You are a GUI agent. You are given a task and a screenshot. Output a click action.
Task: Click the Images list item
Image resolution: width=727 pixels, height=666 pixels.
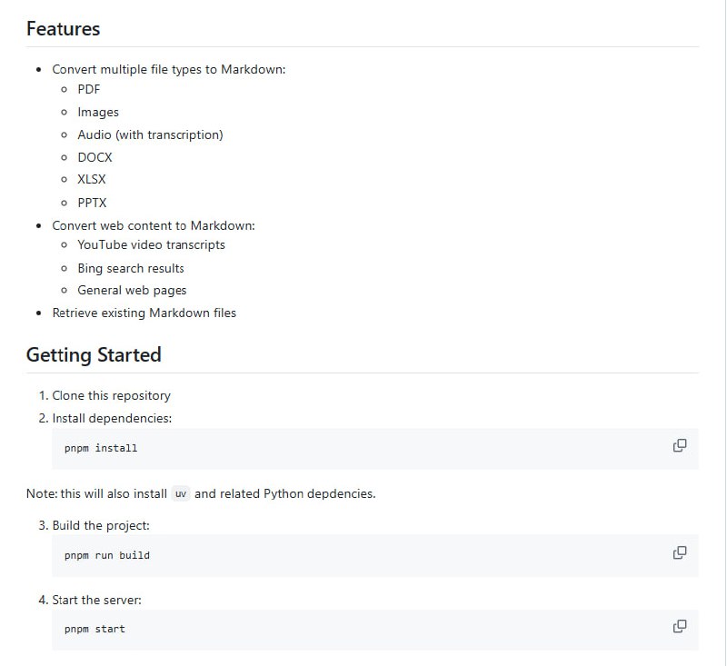click(98, 112)
